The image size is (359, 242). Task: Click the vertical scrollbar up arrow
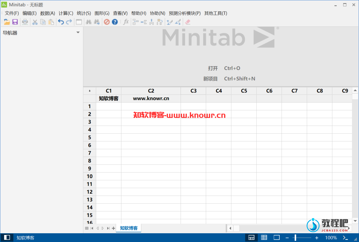(x=355, y=90)
